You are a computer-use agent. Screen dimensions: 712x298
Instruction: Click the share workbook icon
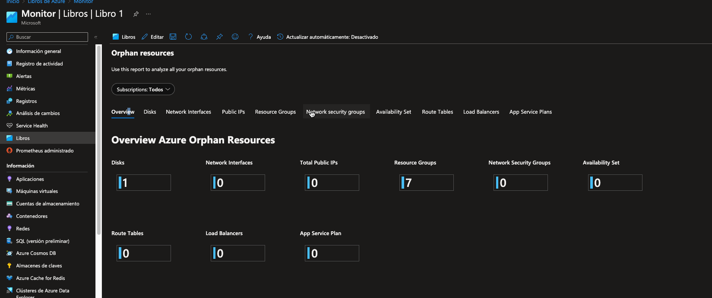[204, 37]
